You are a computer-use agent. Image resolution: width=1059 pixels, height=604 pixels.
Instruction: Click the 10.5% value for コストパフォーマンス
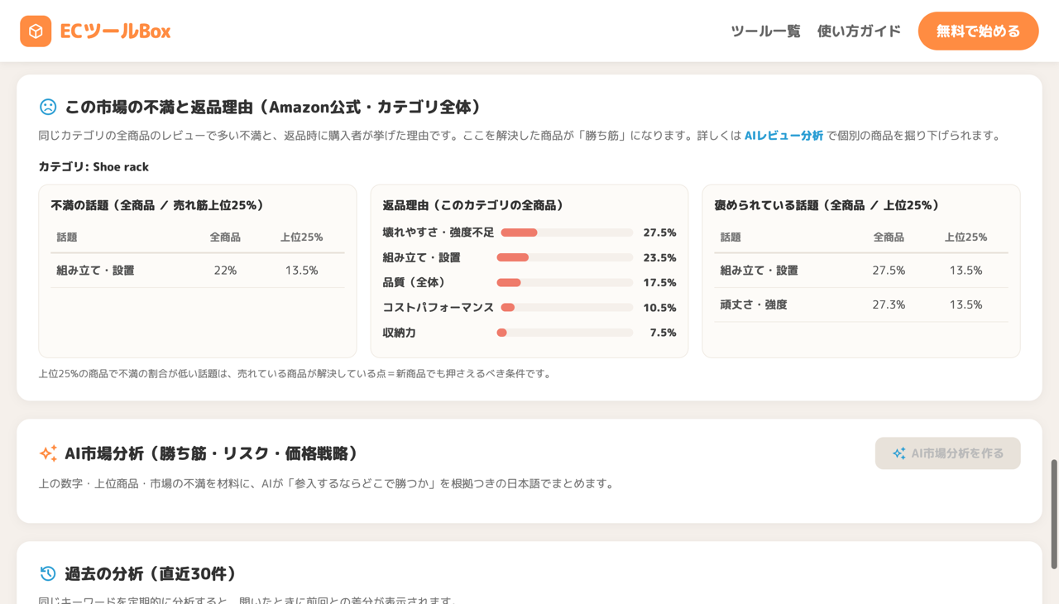659,308
